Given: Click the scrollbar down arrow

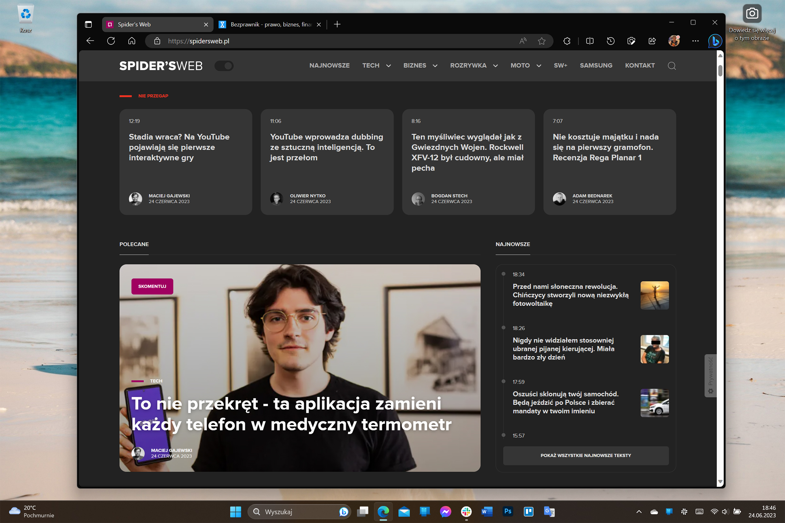Looking at the screenshot, I should point(720,481).
